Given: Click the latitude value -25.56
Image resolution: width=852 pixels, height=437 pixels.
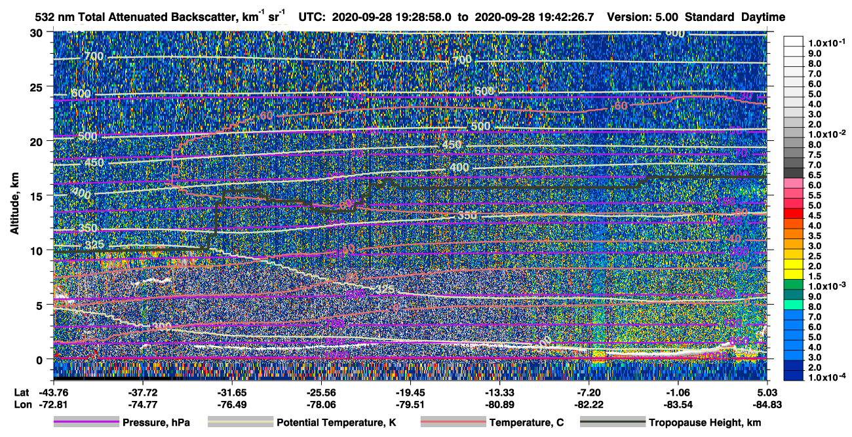Looking at the screenshot, I should pyautogui.click(x=320, y=392).
